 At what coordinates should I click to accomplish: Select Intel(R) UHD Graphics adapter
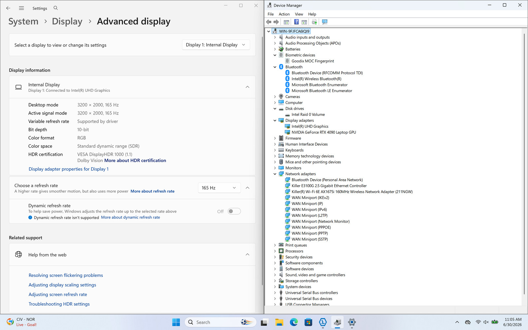(x=310, y=126)
